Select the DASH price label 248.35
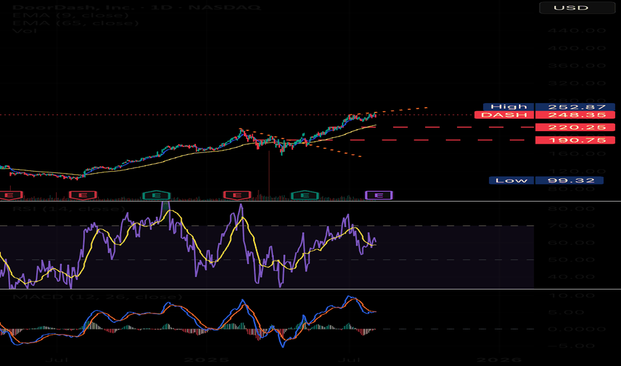This screenshot has height=366, width=621. (544, 115)
